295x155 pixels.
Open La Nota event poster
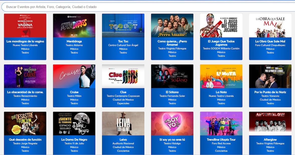221,76
